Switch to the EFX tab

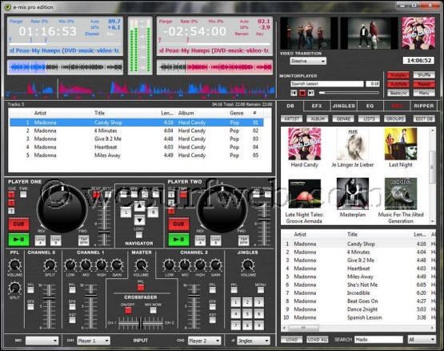317,106
